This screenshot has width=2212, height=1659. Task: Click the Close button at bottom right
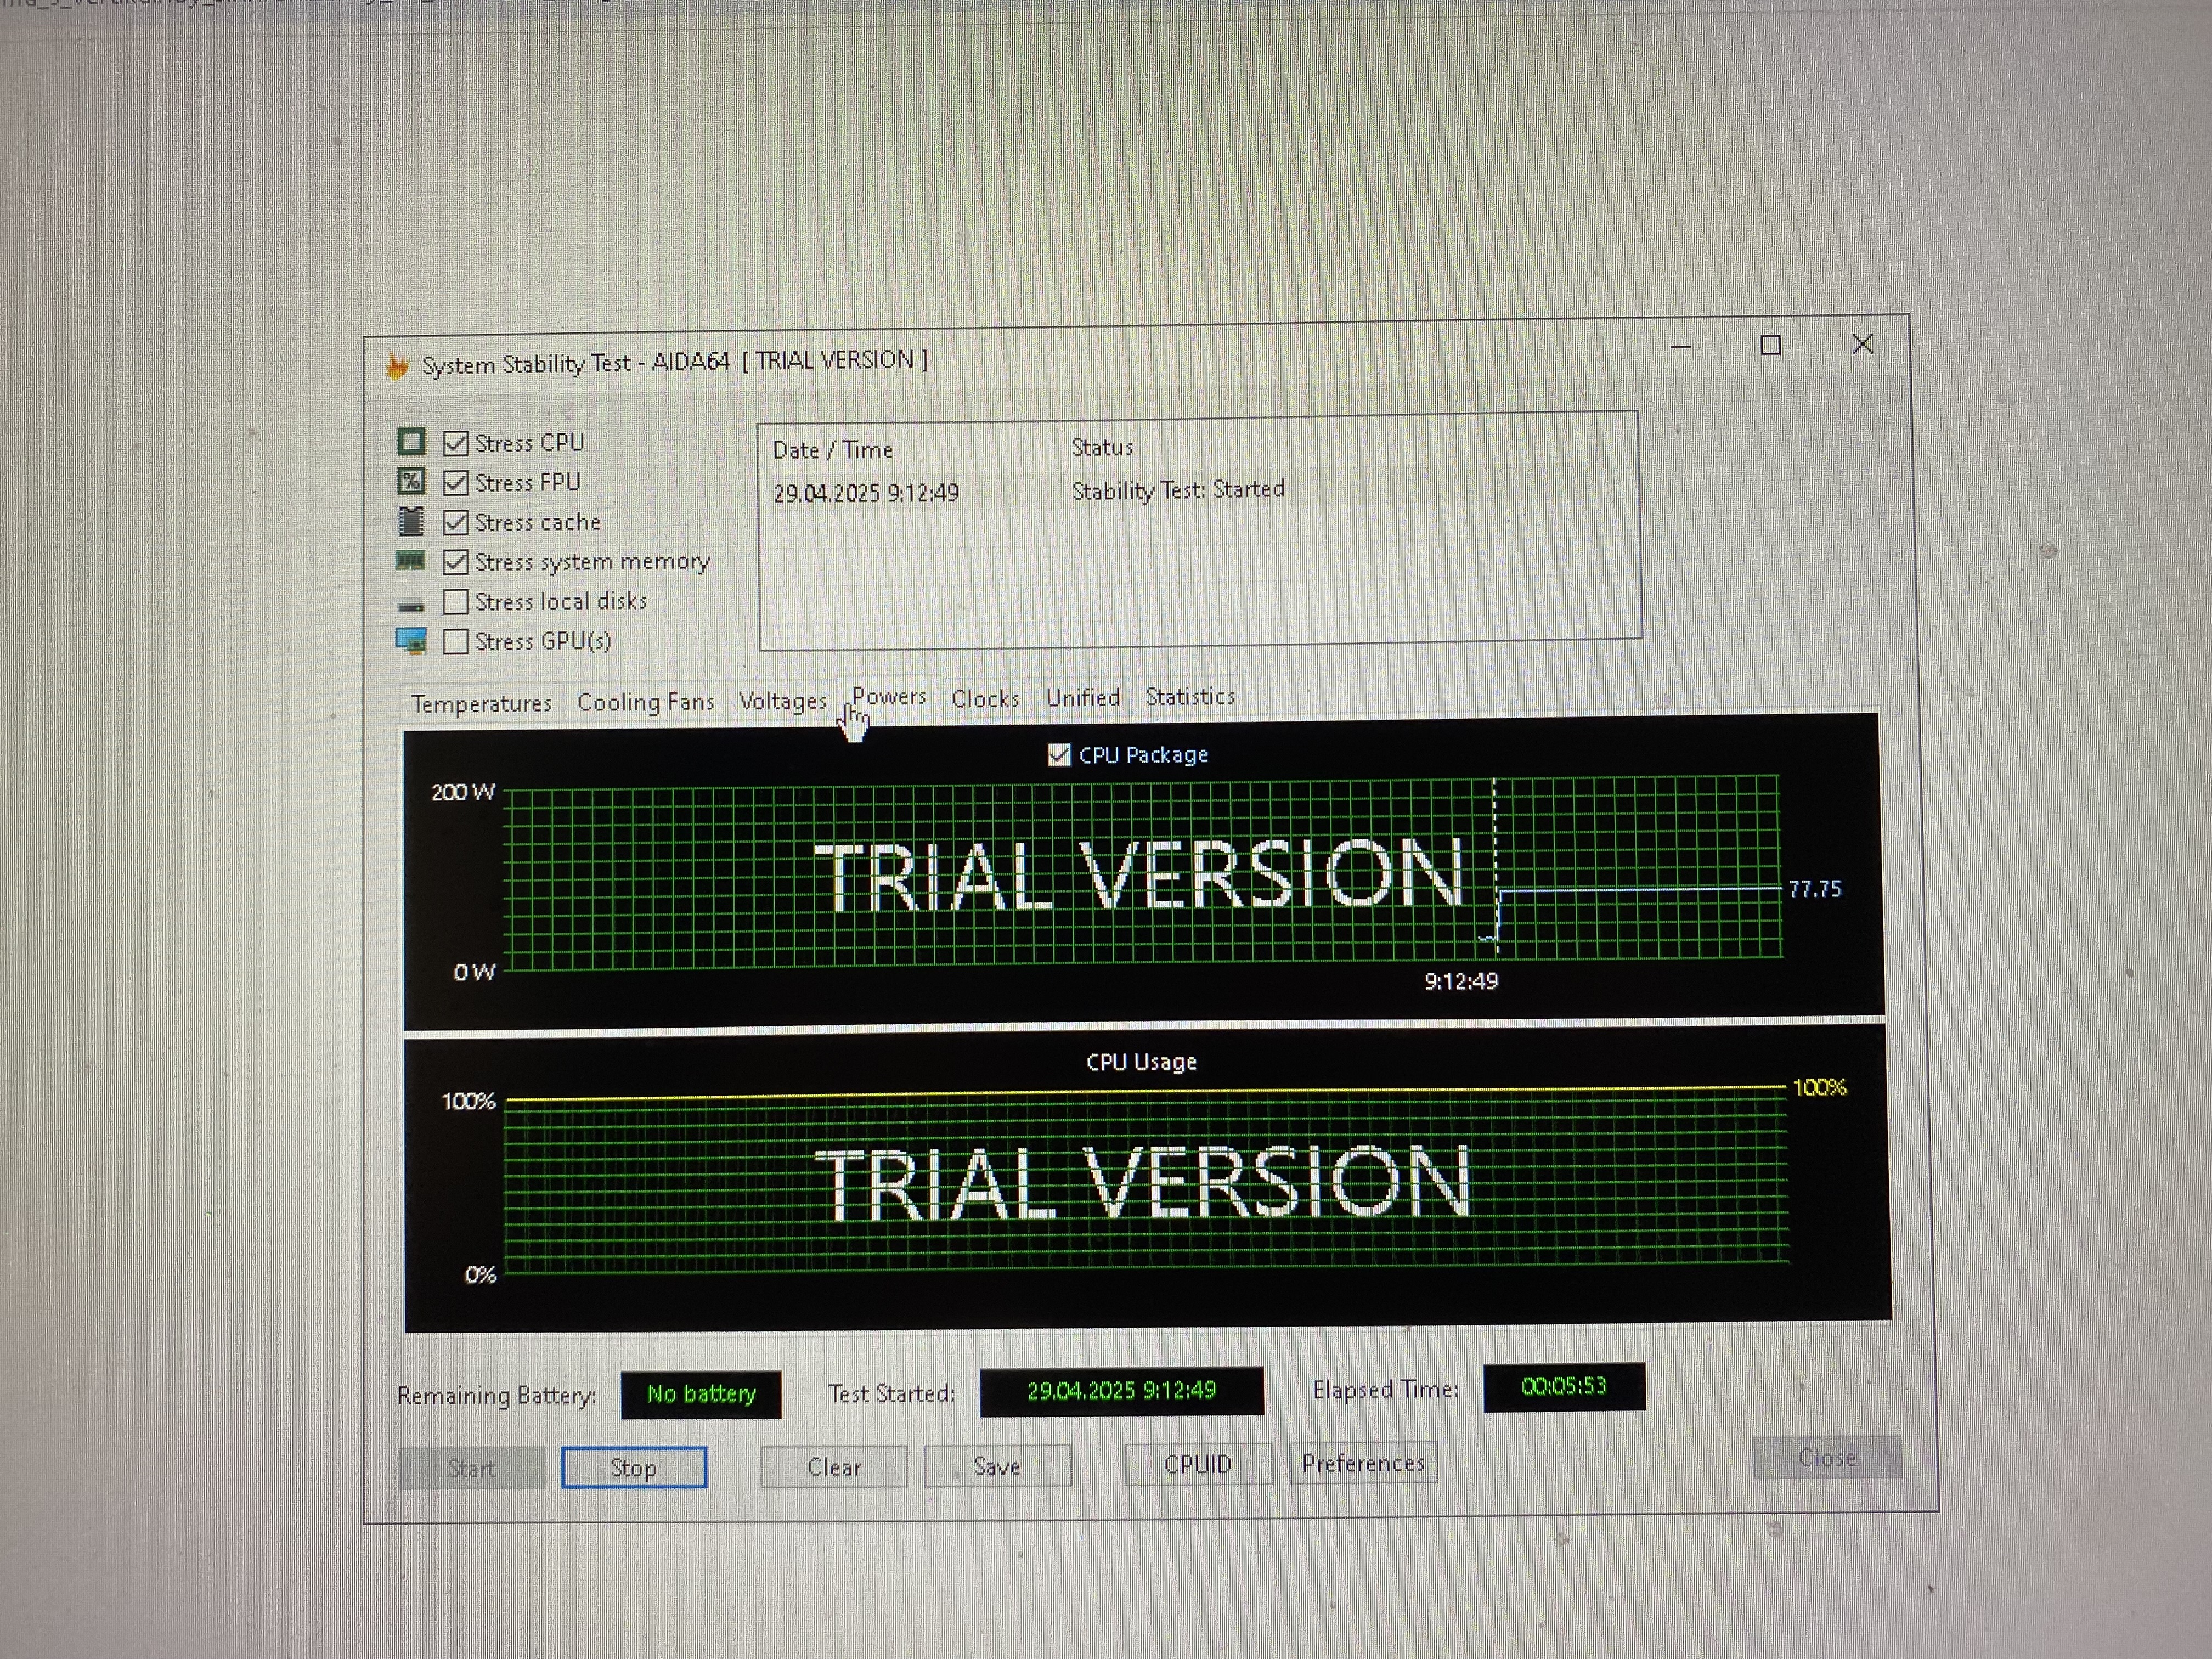tap(1827, 1457)
